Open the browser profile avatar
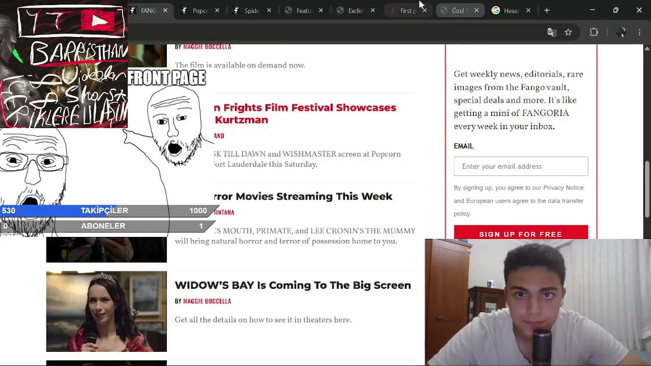The image size is (651, 366). pos(620,33)
